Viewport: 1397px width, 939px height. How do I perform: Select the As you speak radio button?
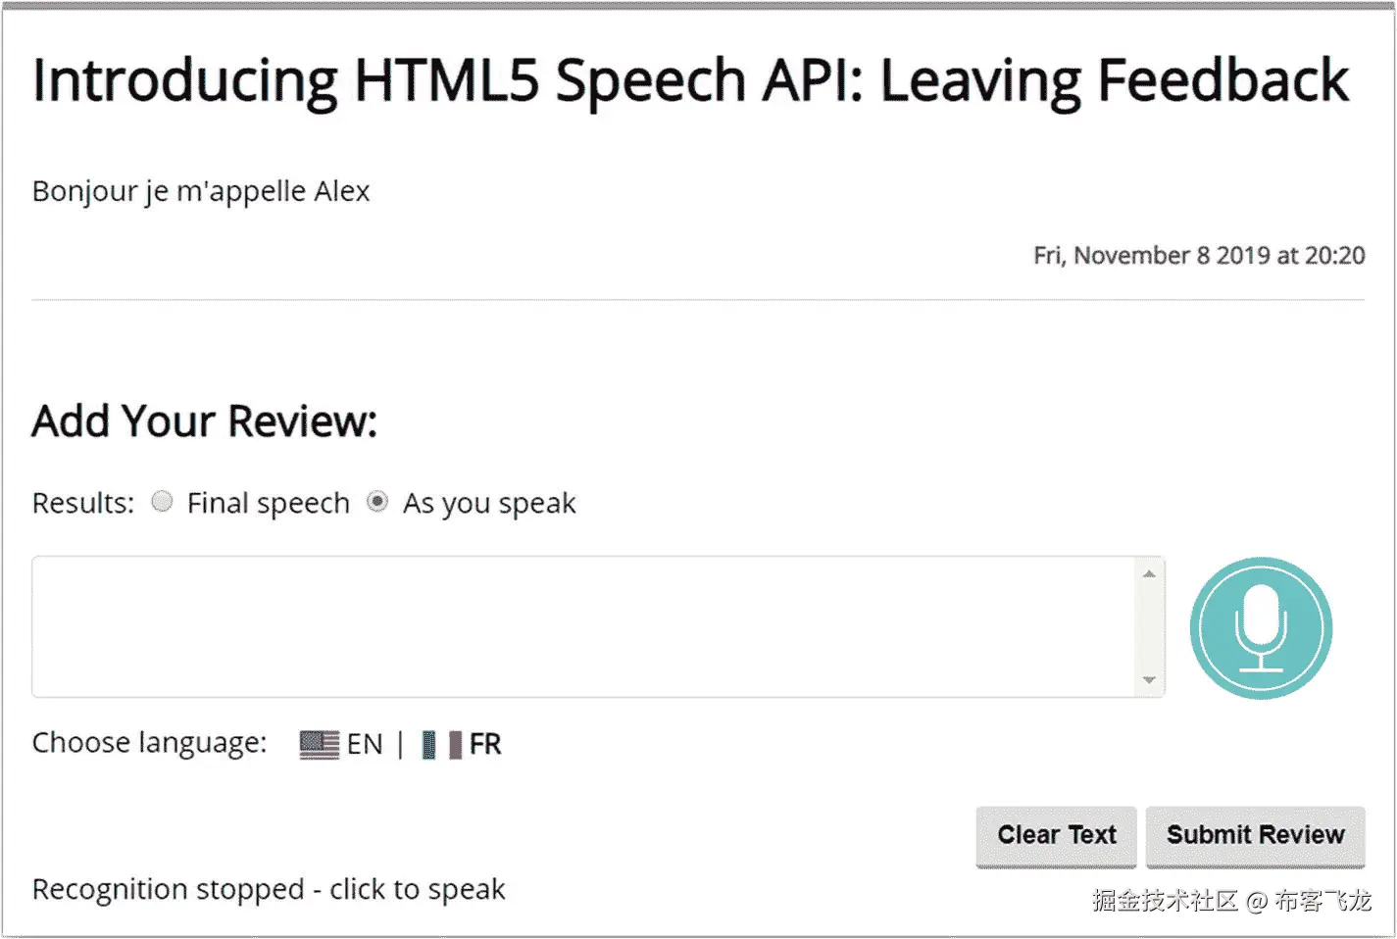pos(376,501)
